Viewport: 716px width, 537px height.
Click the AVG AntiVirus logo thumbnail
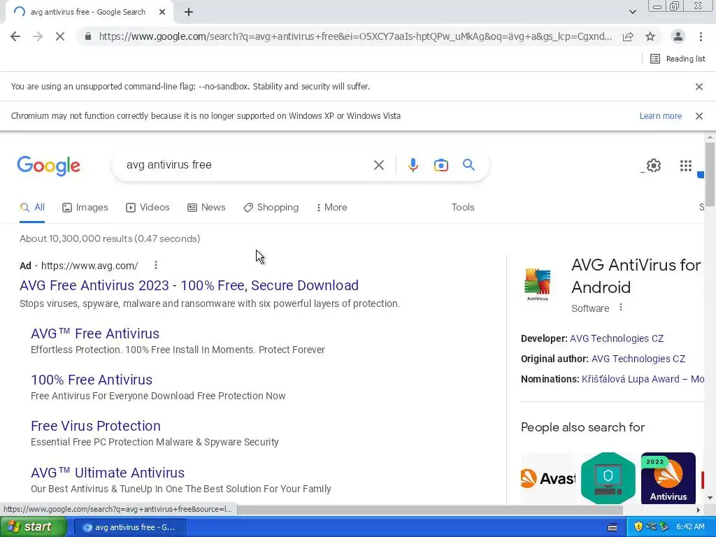(x=538, y=285)
